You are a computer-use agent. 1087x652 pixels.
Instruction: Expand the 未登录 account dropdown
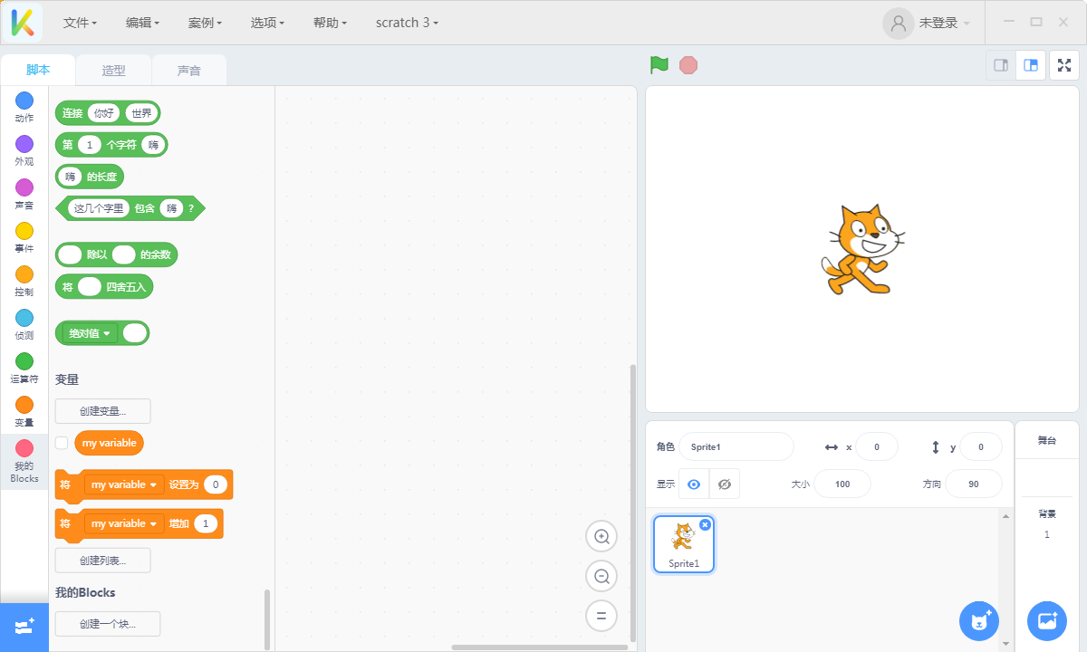[x=945, y=23]
